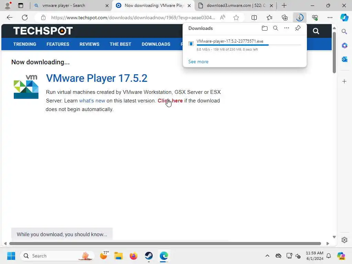352x264 pixels.
Task: Search downloads with the magnifier icon
Action: click(275, 28)
